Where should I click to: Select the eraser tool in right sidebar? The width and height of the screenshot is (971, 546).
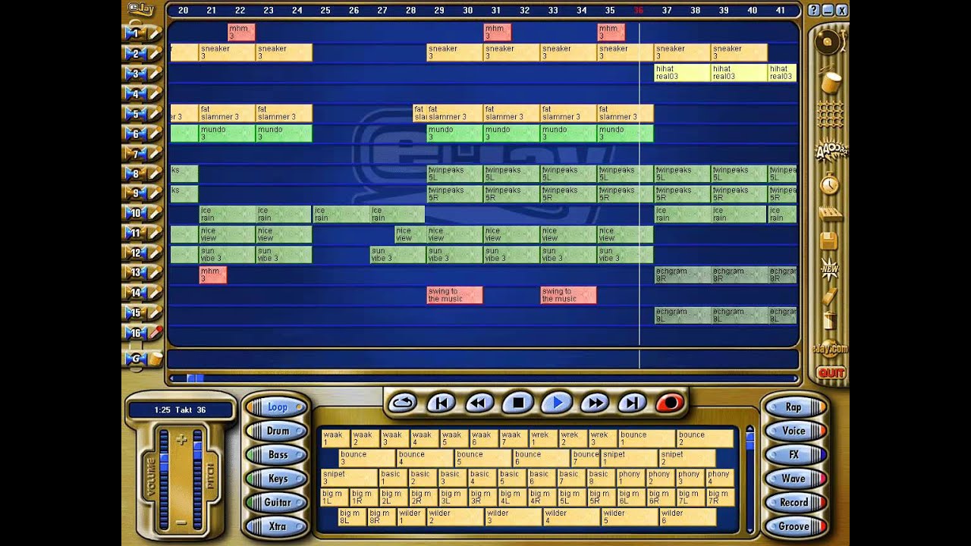[x=829, y=296]
